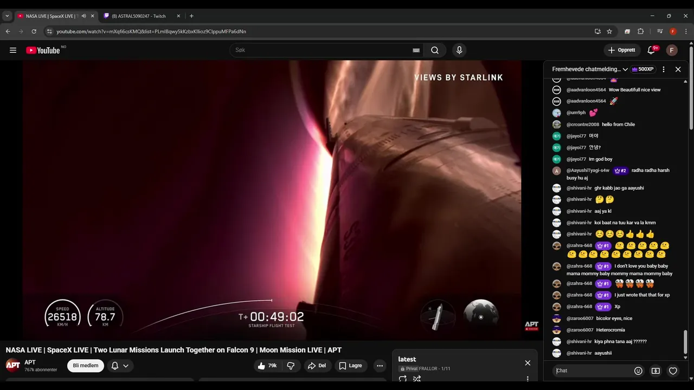Click the 500XP crown badge in chat

(643, 69)
